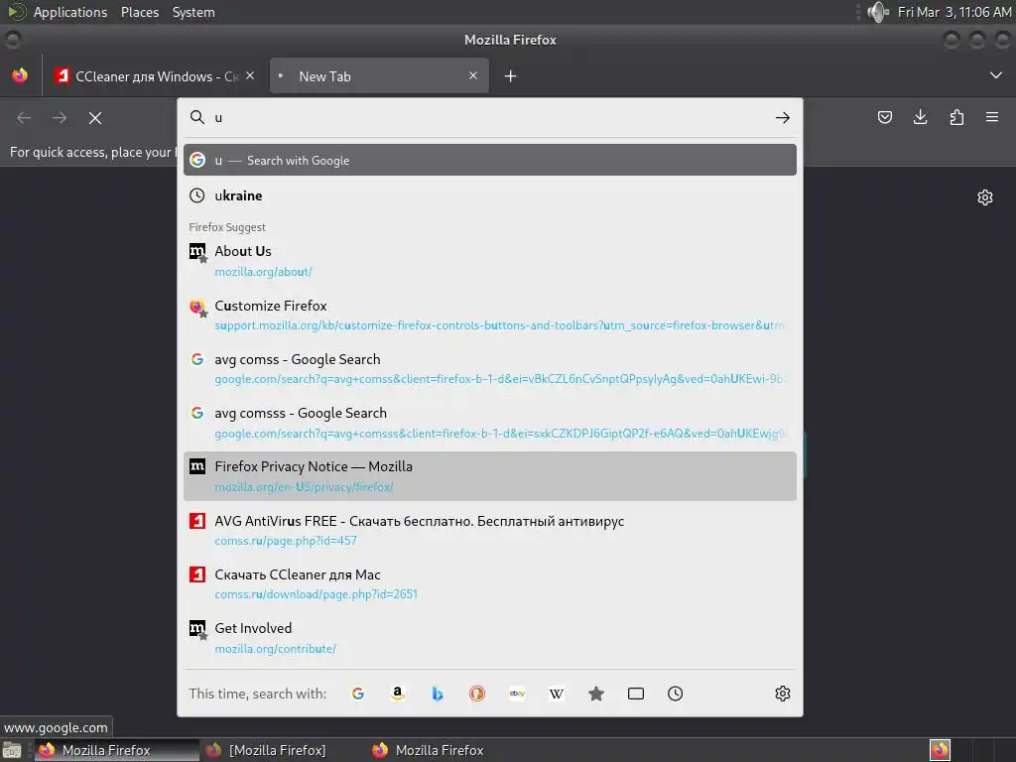Search bookmarks using star shortcut icon

pos(596,694)
